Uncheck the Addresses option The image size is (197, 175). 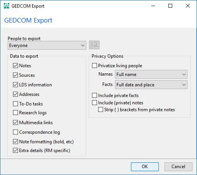[15, 94]
